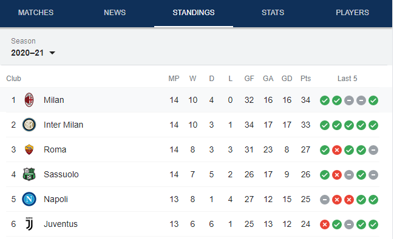Image resolution: width=394 pixels, height=239 pixels.
Task: Click the Napoli club logo
Action: coord(29,199)
